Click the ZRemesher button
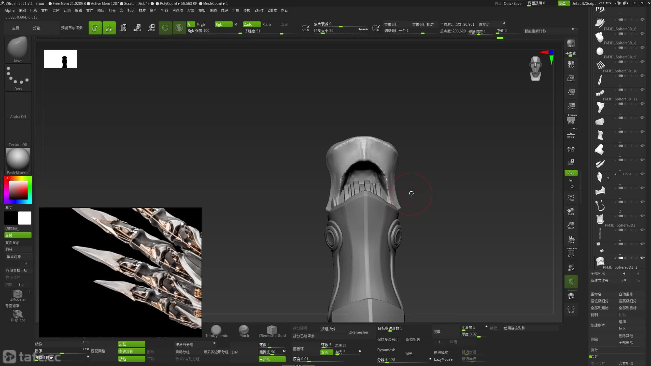Screen dimensions: 651x366 pyautogui.click(x=359, y=332)
